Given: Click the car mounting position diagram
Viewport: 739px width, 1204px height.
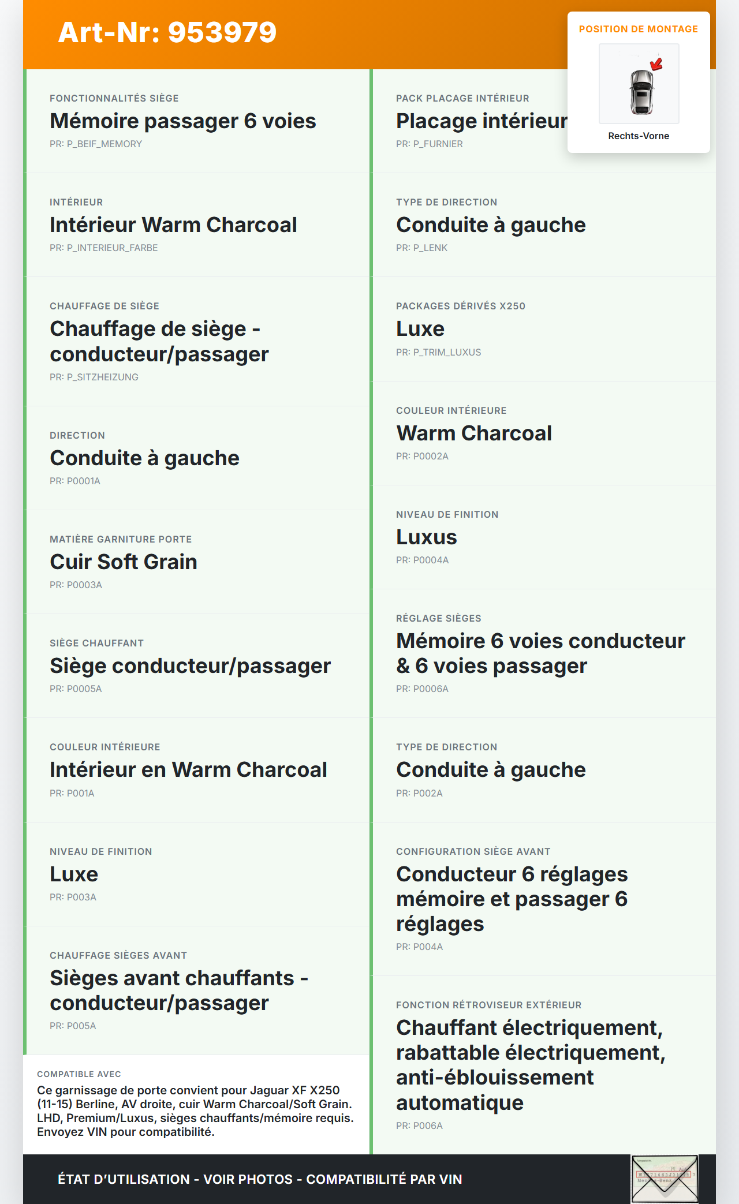Looking at the screenshot, I should coord(639,84).
